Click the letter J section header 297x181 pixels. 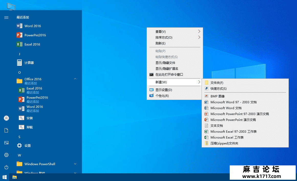(19, 54)
